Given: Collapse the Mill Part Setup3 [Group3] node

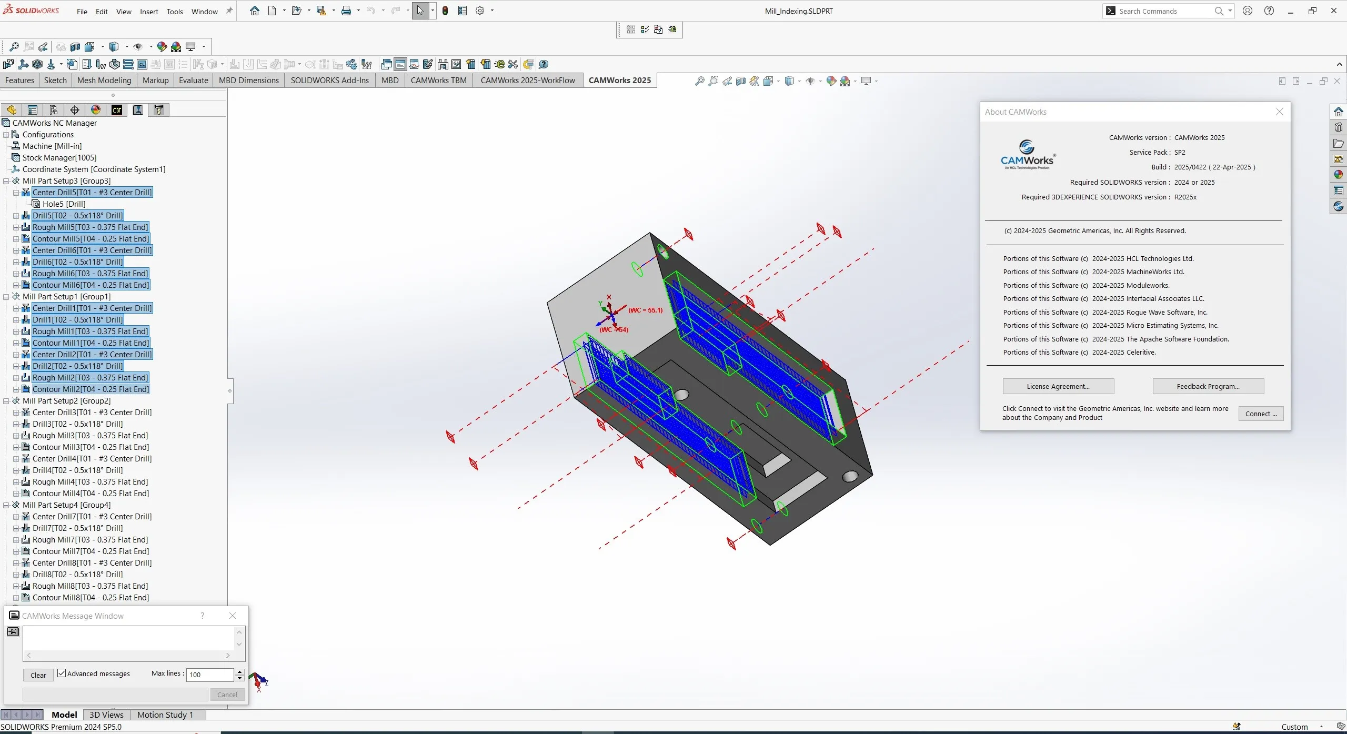Looking at the screenshot, I should click(6, 180).
